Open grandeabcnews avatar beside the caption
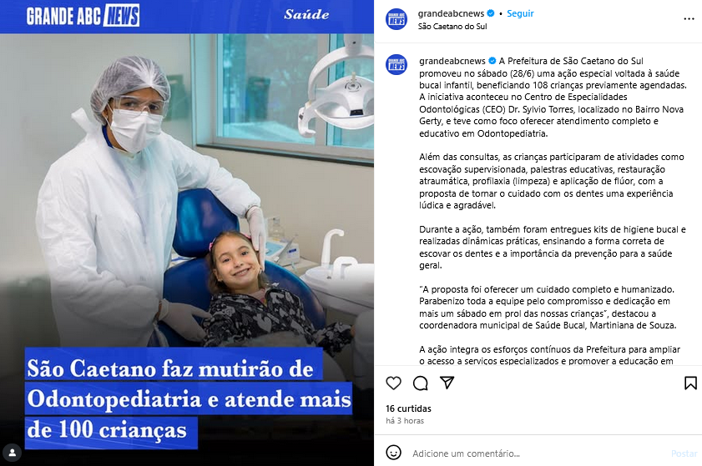The image size is (702, 466). pos(396,65)
